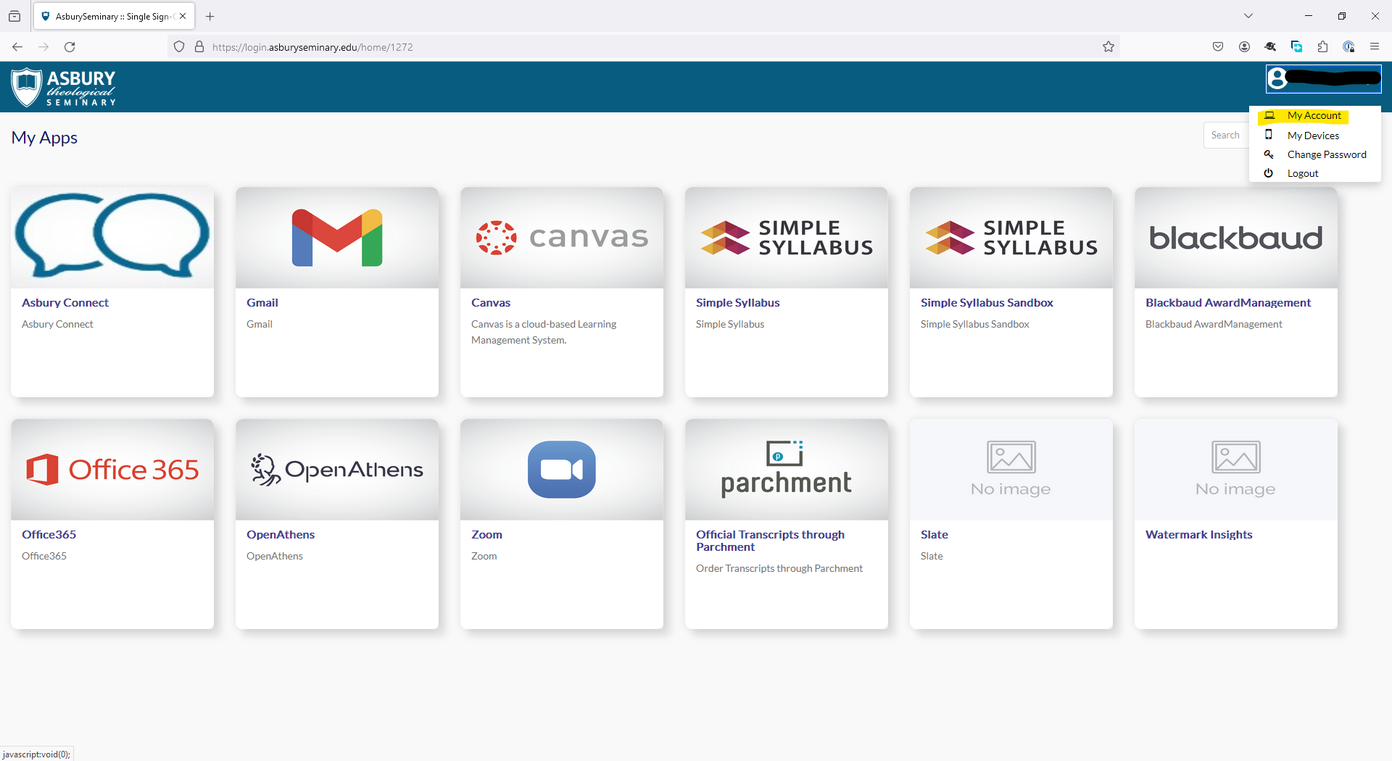Bookmark this page with the star

pyautogui.click(x=1109, y=47)
